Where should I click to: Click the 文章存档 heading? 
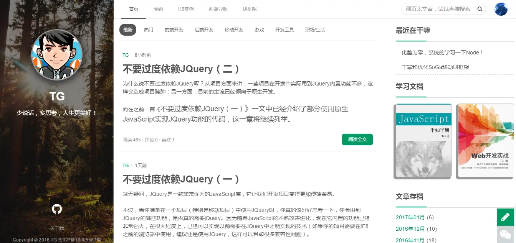tap(410, 196)
